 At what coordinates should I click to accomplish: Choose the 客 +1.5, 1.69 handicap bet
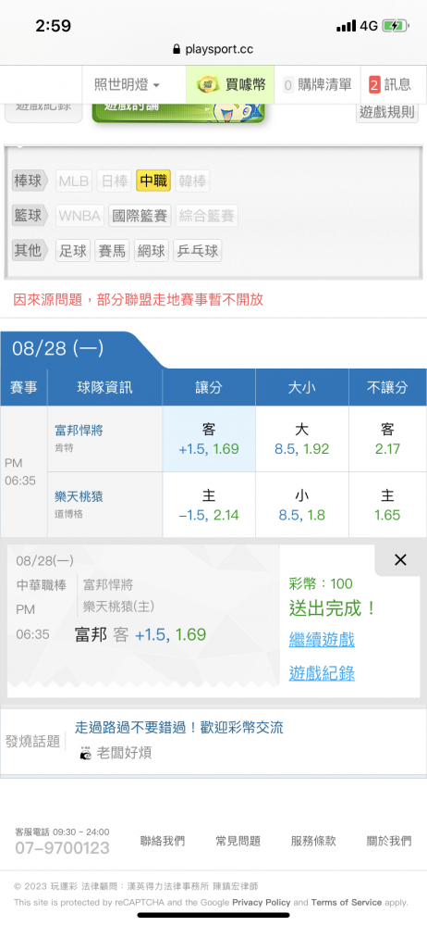[209, 439]
